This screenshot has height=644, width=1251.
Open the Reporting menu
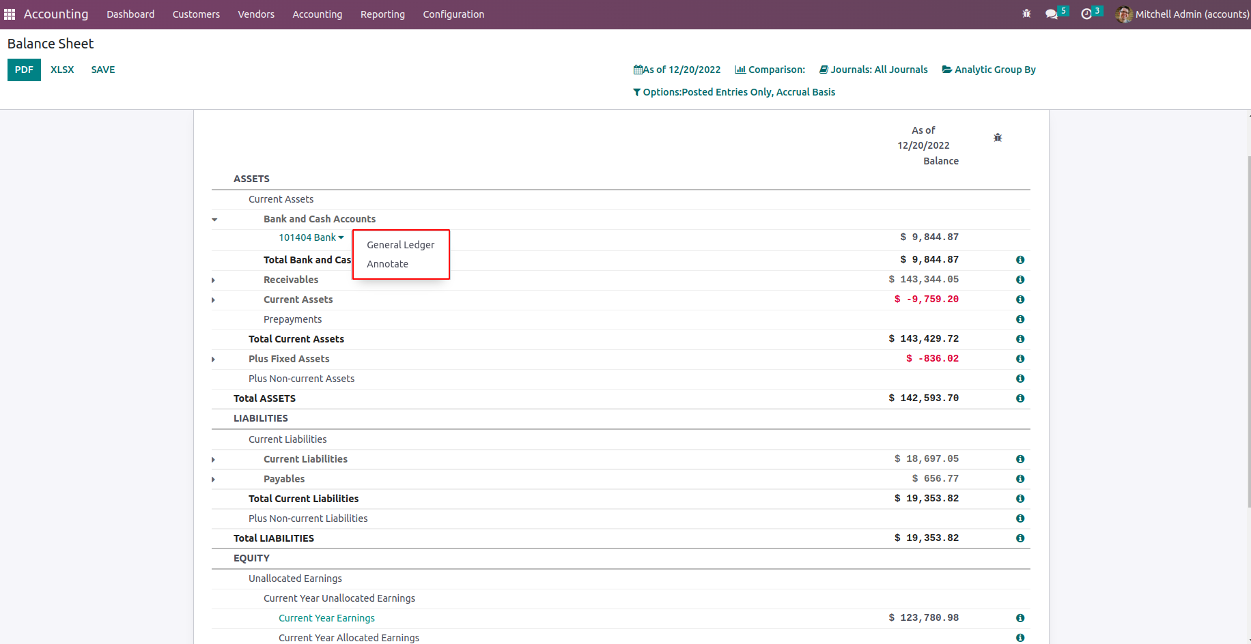pyautogui.click(x=382, y=14)
